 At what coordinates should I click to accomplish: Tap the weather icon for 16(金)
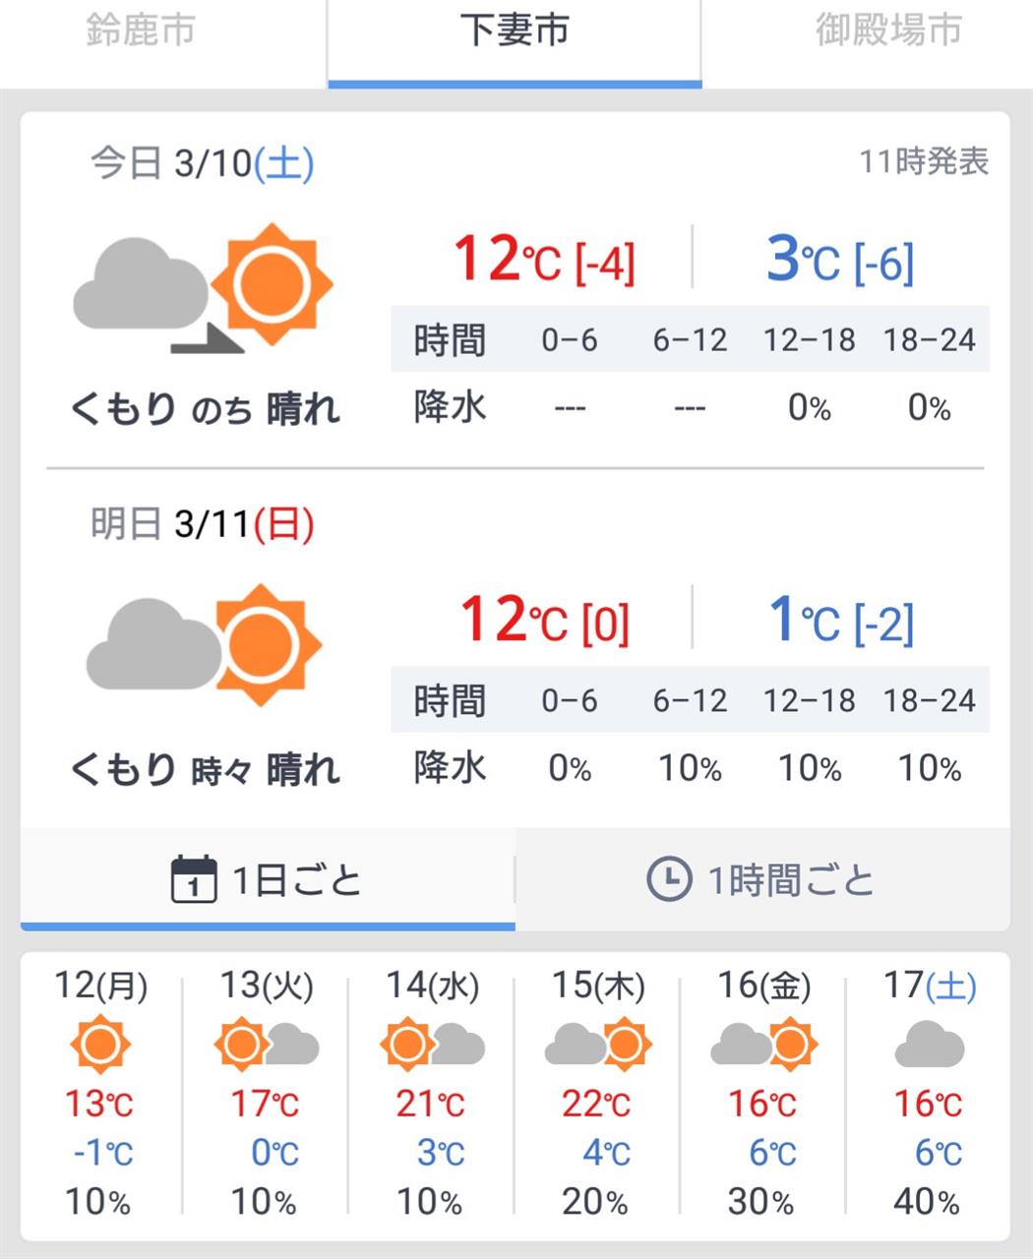(764, 1045)
